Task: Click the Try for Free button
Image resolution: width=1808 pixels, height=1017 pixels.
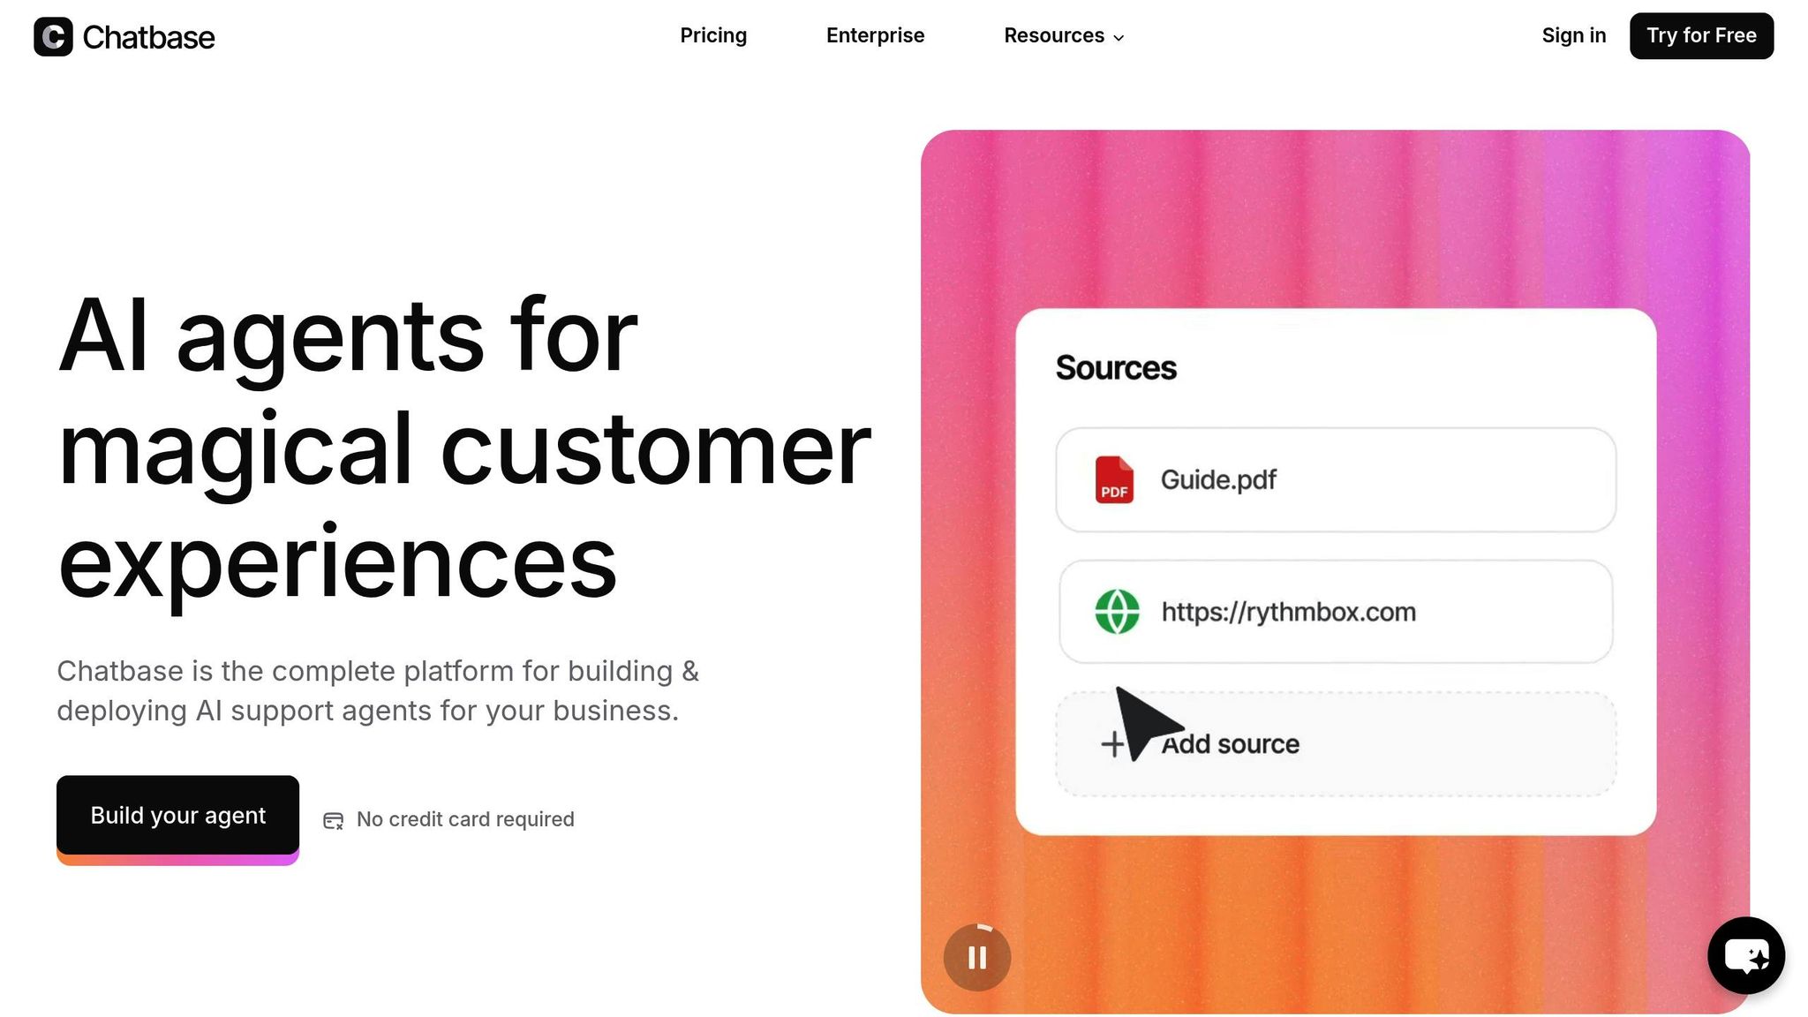Action: [1701, 35]
